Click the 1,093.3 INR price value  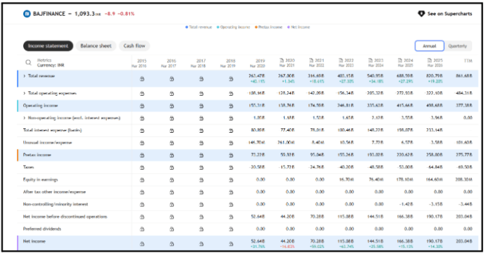click(x=87, y=14)
